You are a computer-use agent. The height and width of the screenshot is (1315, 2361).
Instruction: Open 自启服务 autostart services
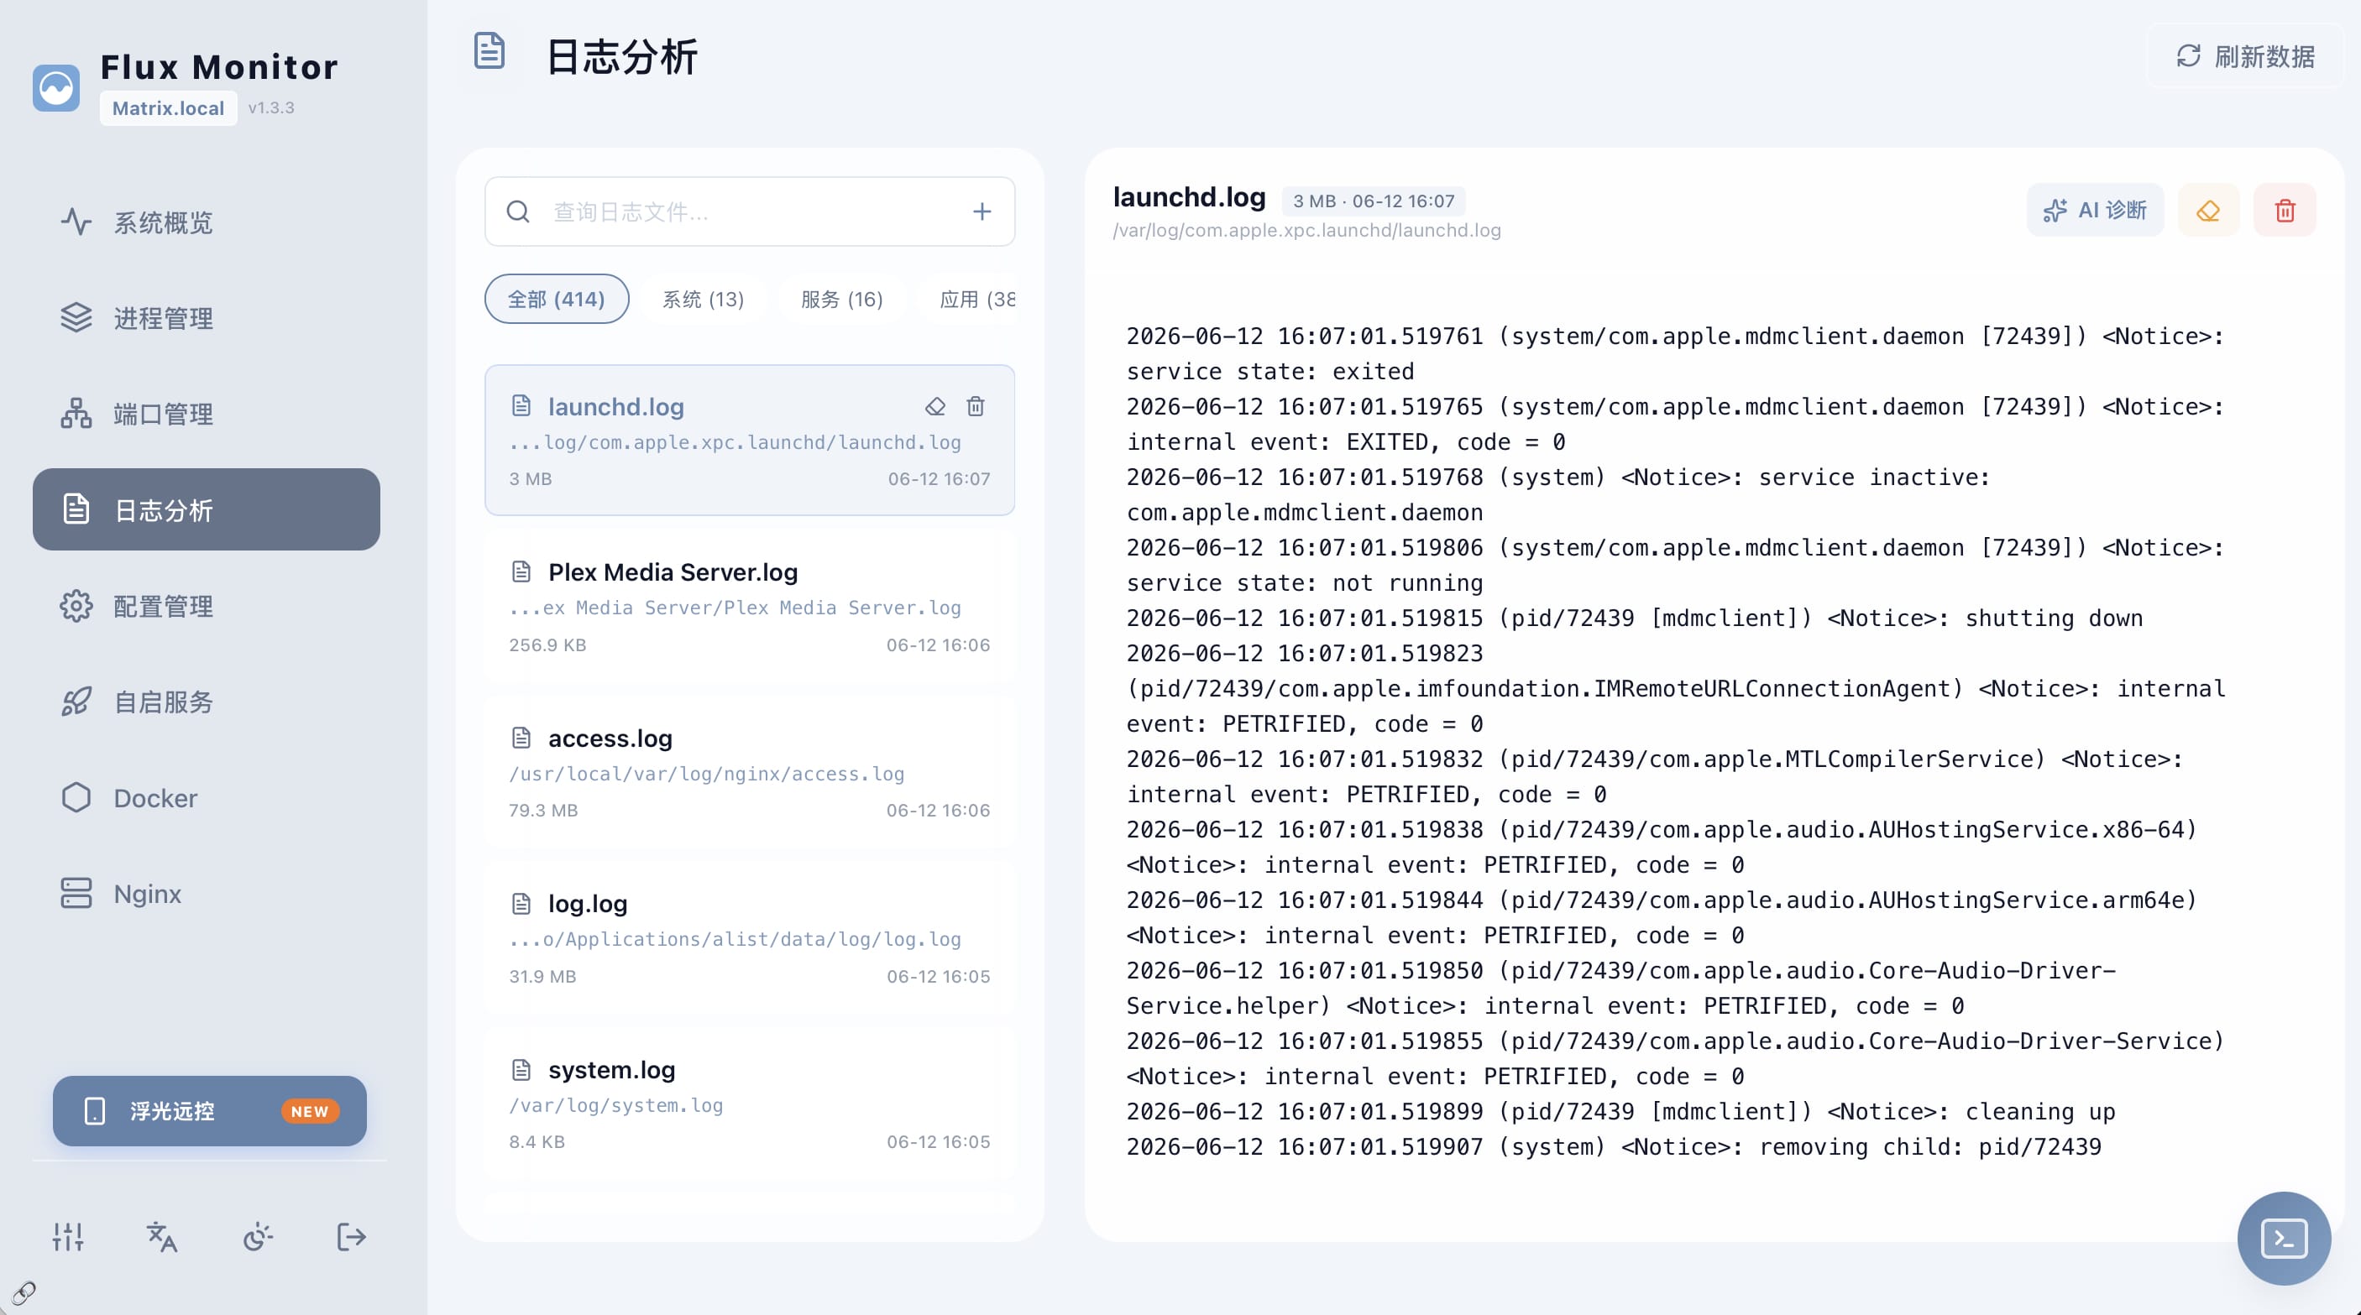point(207,701)
